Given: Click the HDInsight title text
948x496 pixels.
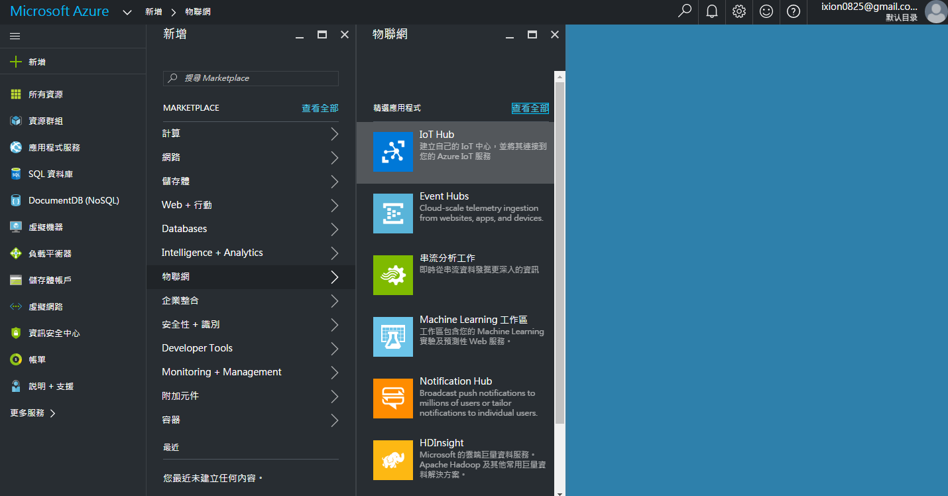Looking at the screenshot, I should click(x=442, y=443).
